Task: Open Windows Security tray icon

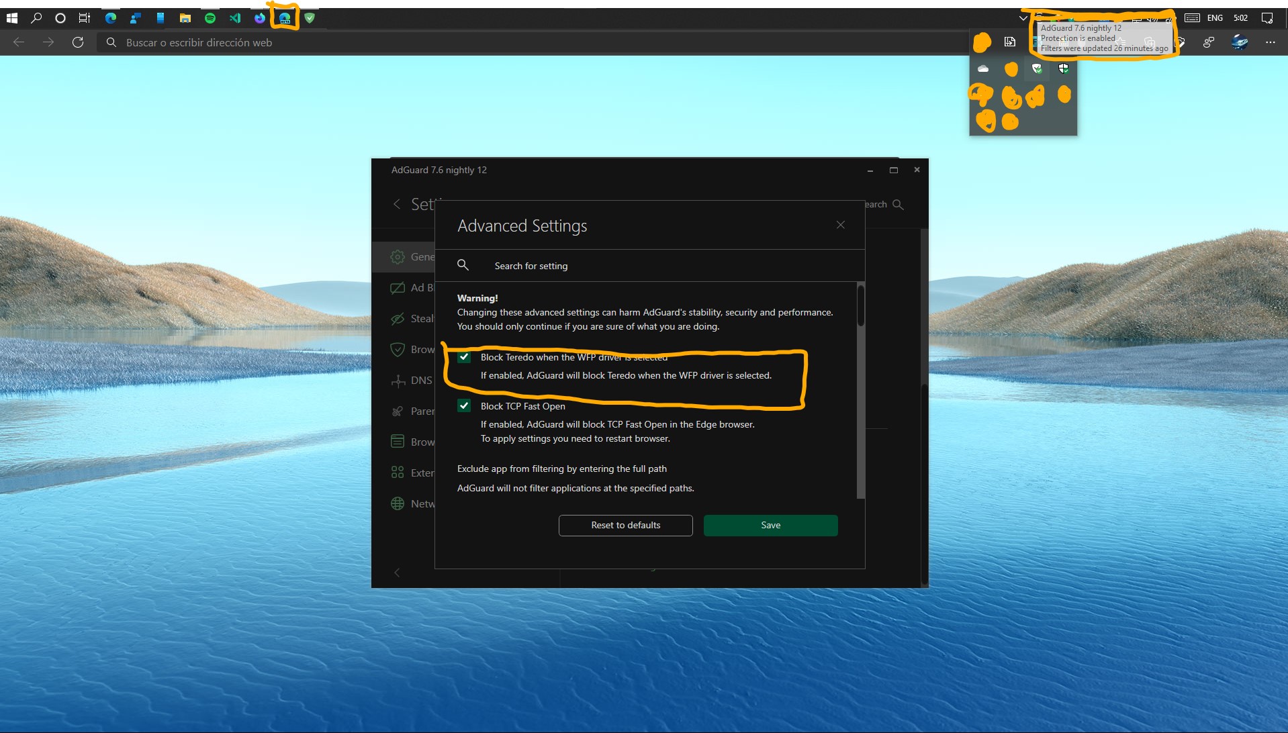Action: [1064, 68]
